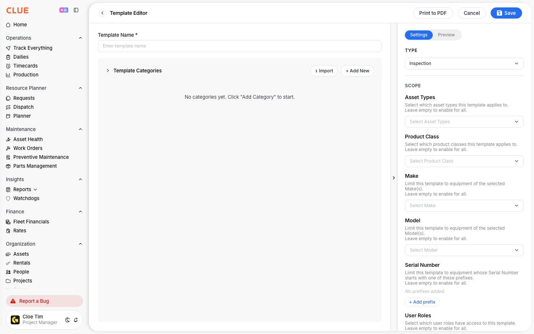Switch to the Settings tab

pyautogui.click(x=419, y=35)
